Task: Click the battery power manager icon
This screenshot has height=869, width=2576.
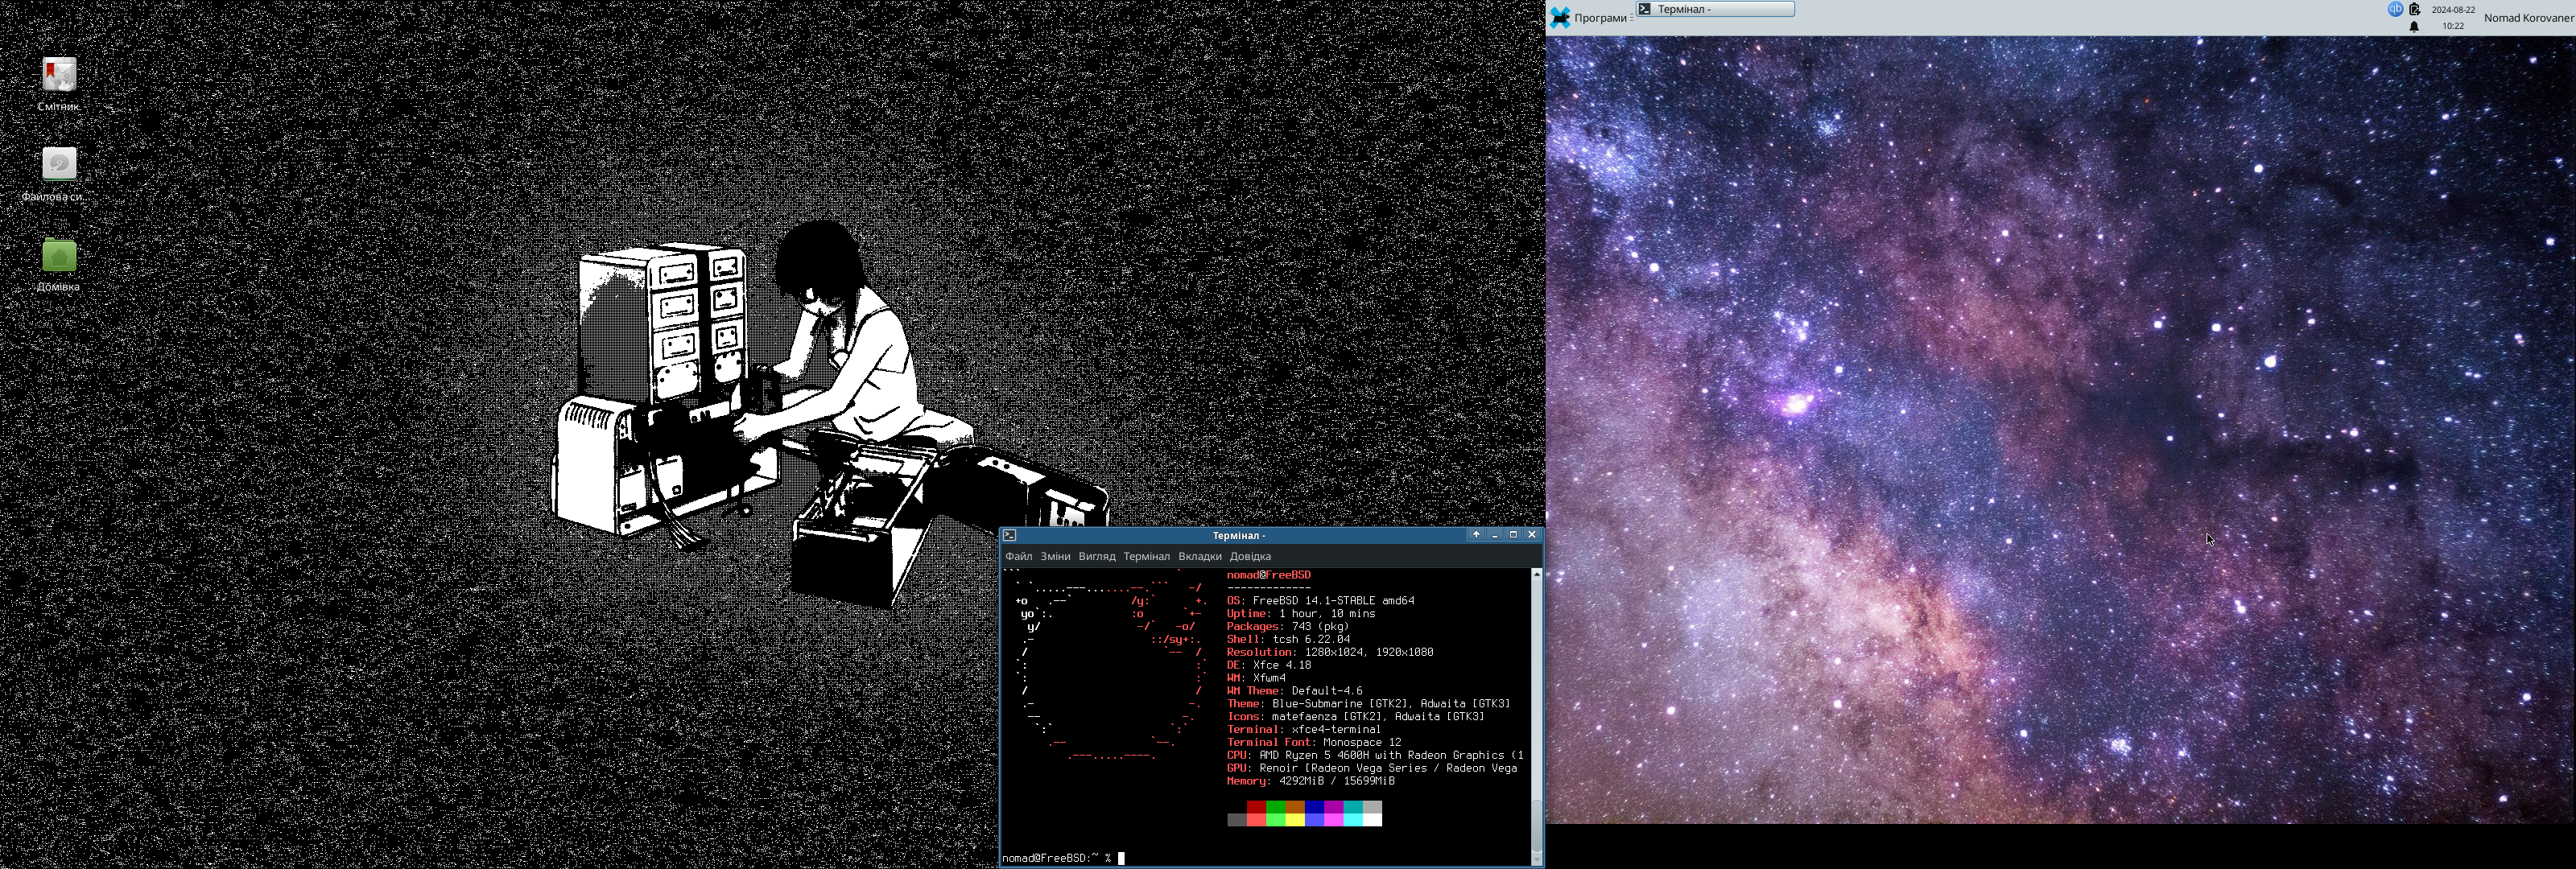Action: pos(2414,9)
